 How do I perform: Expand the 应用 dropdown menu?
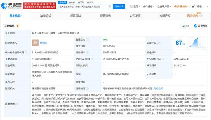[135, 7]
